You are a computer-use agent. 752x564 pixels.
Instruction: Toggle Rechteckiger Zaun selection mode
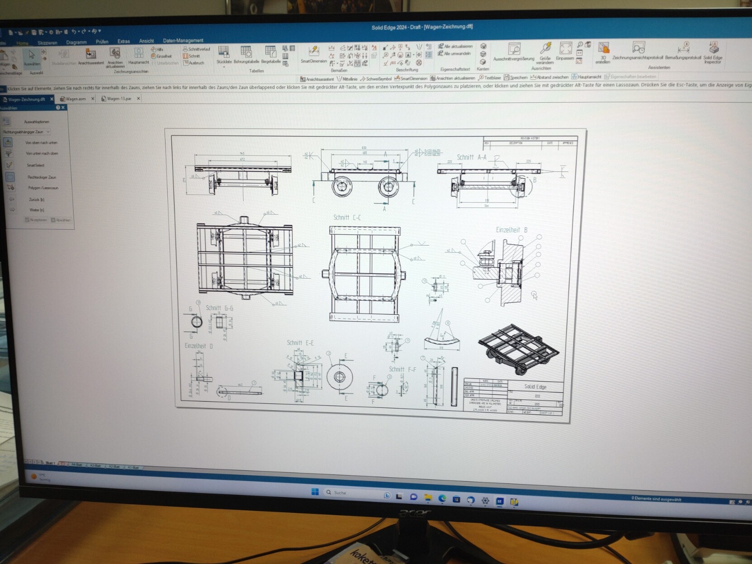(x=10, y=177)
